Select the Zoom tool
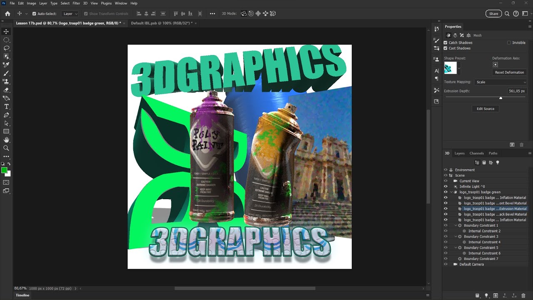 (6, 148)
